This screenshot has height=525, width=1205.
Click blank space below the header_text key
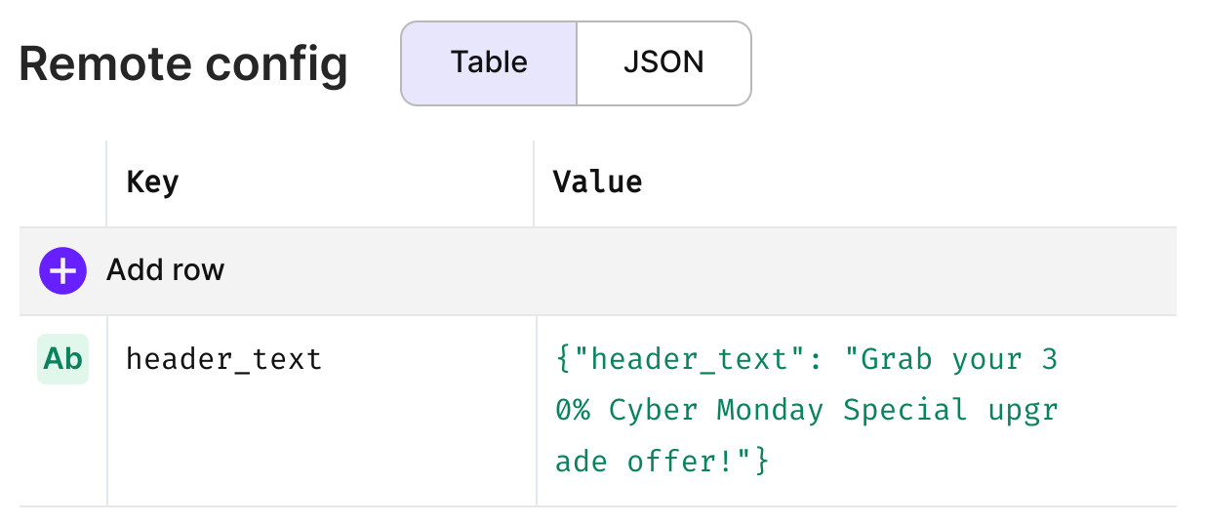[x=321, y=444]
